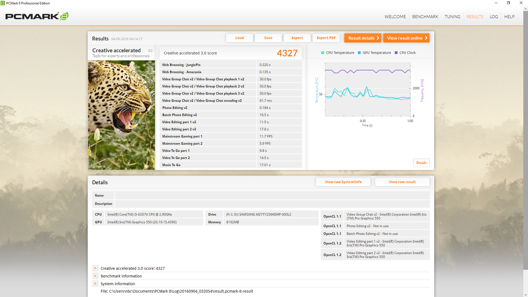Expand the Benchmark information section

[x=95, y=276]
